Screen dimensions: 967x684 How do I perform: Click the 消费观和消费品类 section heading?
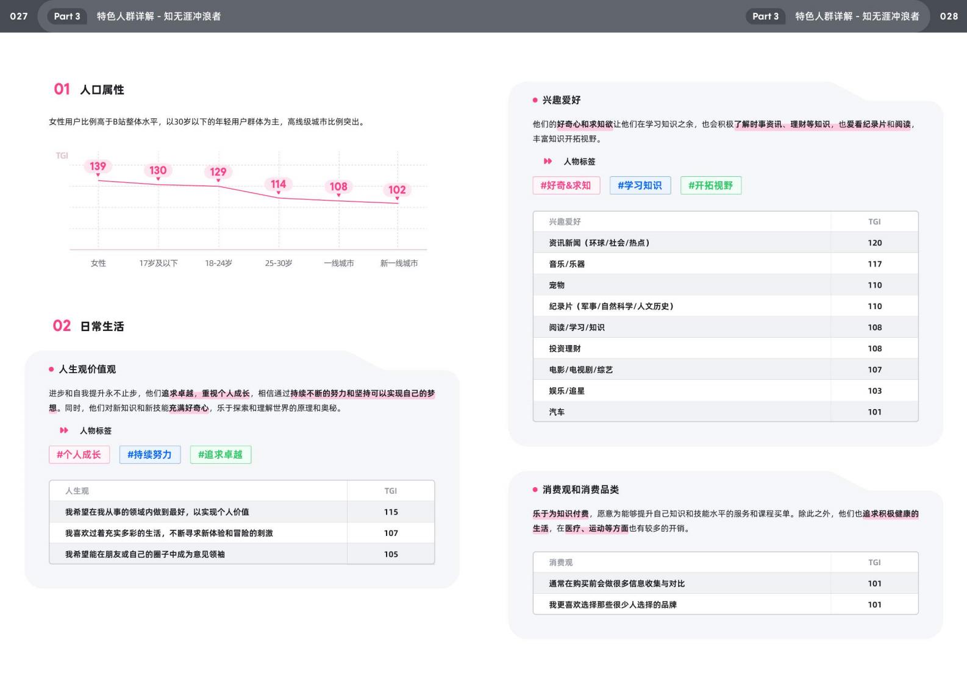coord(576,490)
